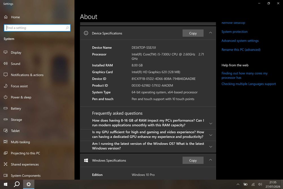Screen dimensions: 283x189
Task: Click the Product ID 00330-62982-57932-AAOEM
Action: pos(152,86)
